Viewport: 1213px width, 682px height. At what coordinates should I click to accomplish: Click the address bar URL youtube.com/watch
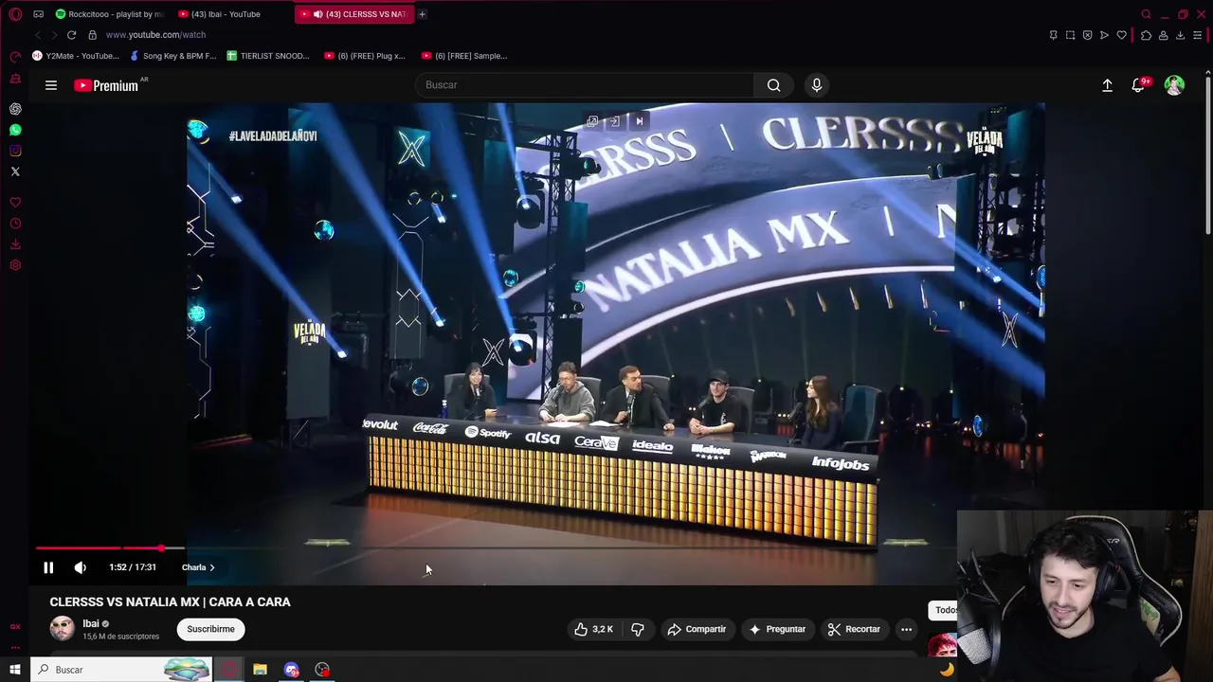(x=155, y=35)
